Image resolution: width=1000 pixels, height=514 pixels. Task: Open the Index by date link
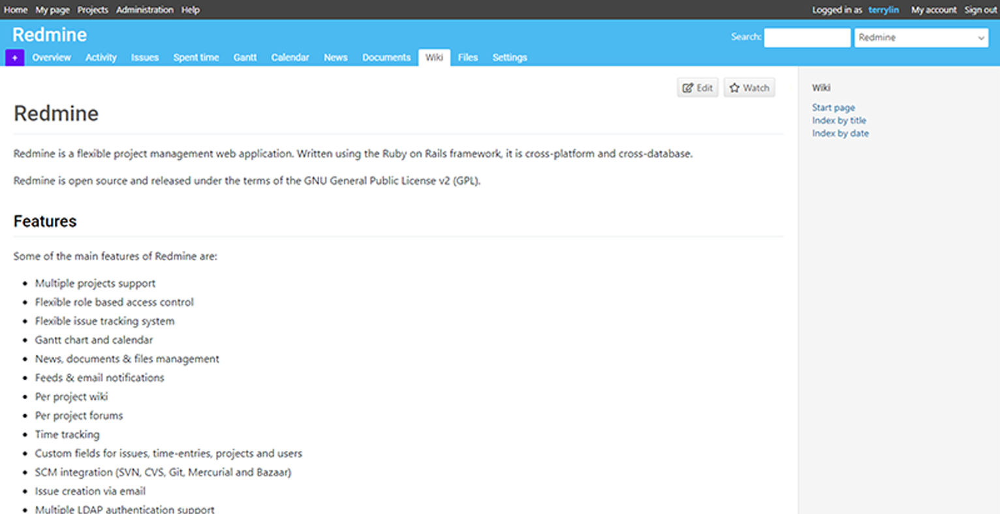(840, 133)
